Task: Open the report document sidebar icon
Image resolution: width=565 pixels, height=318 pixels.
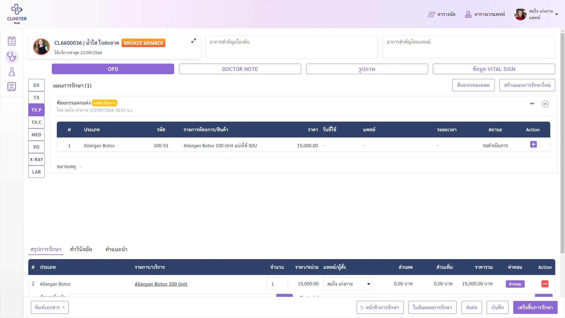Action: 12,87
